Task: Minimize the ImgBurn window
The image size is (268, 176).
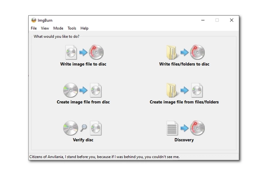Action: [x=203, y=20]
